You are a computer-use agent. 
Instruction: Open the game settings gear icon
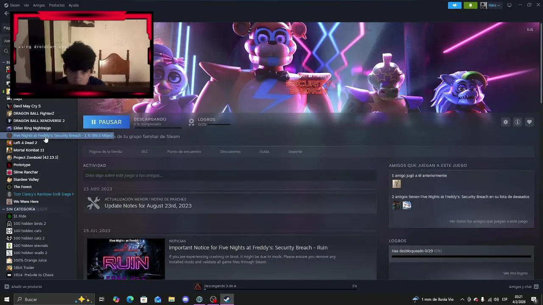click(x=505, y=122)
